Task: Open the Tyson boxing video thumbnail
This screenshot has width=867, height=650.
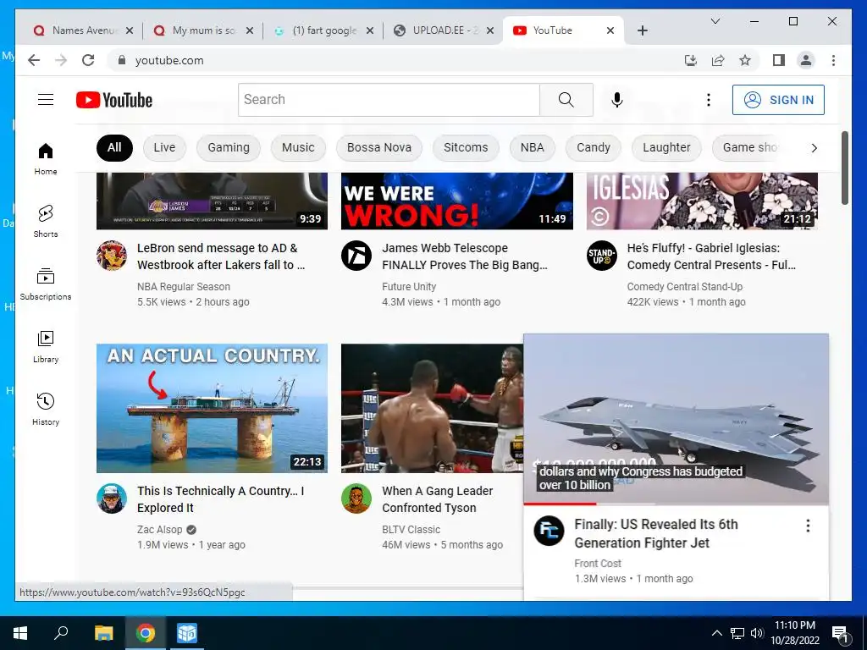Action: tap(432, 408)
